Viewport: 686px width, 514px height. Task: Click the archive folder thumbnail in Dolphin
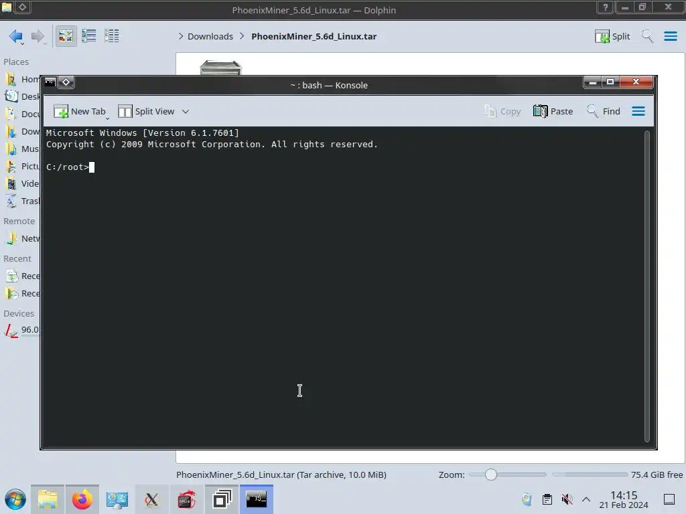click(221, 68)
